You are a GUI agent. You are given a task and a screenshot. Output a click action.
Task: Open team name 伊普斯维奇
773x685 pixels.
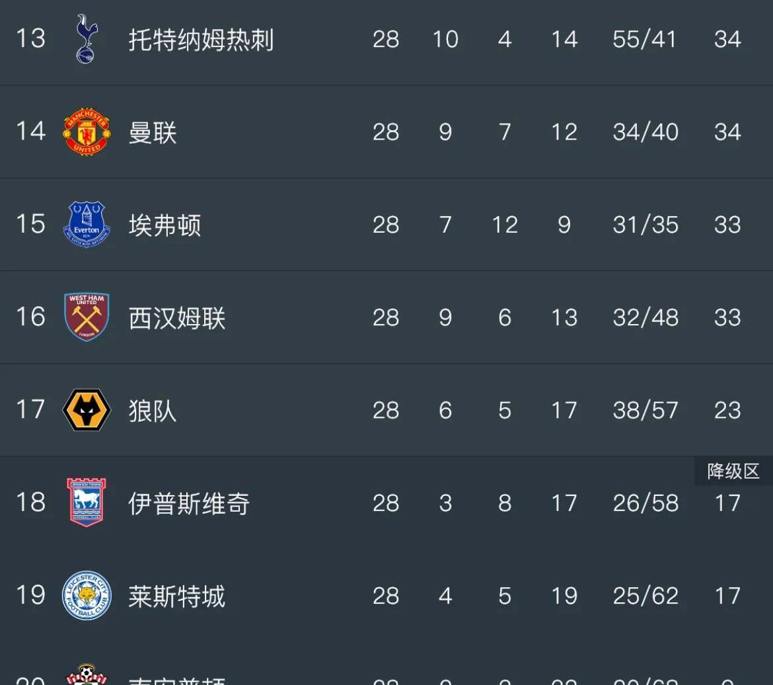(x=189, y=503)
